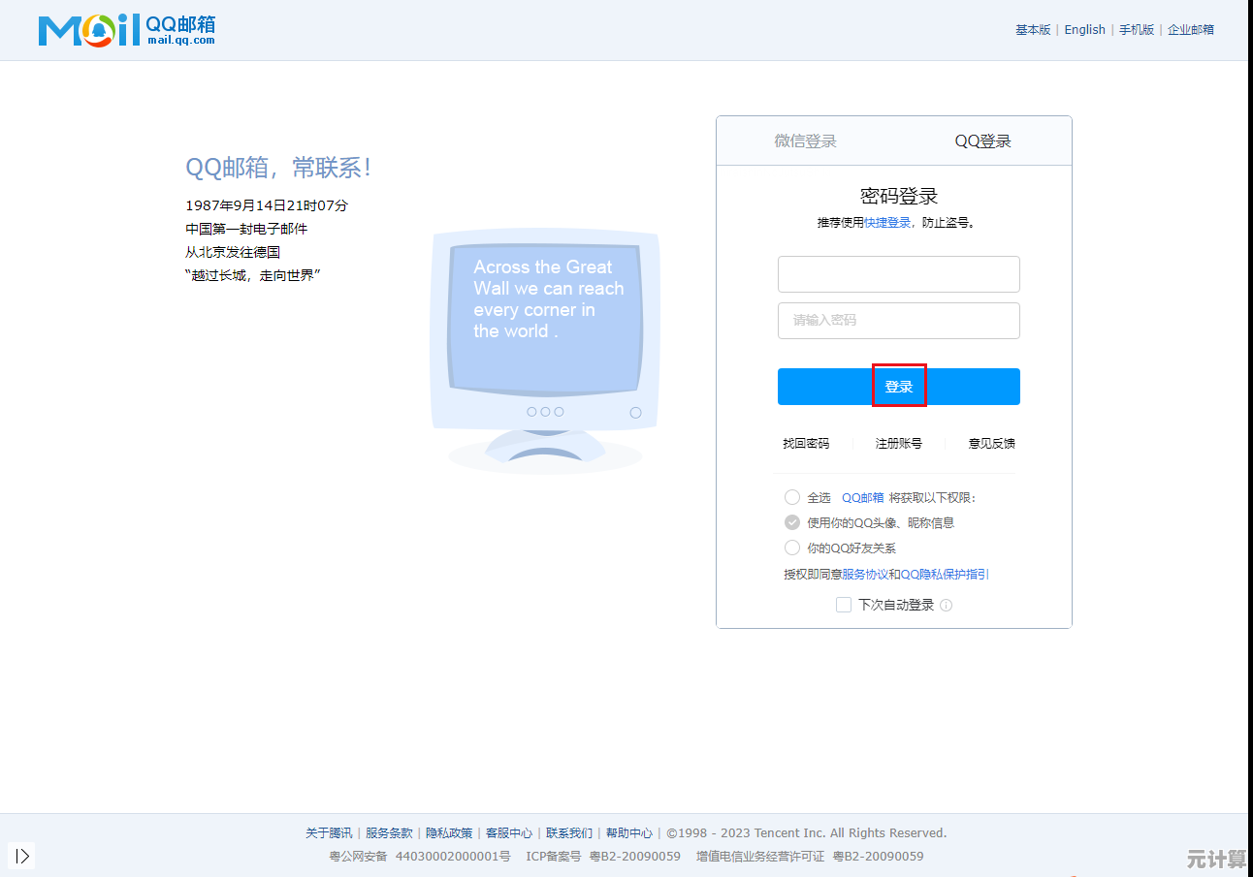Click the info icon beside 下次自动登录
Screen dimensions: 1253x877
coord(946,606)
